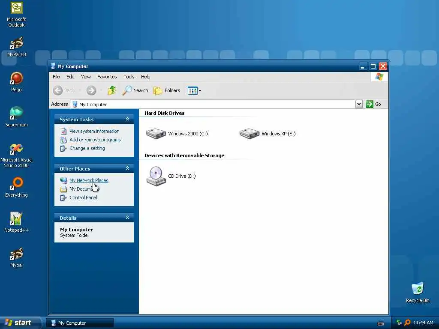Open the Views icon menu
439x329 pixels.
click(194, 91)
